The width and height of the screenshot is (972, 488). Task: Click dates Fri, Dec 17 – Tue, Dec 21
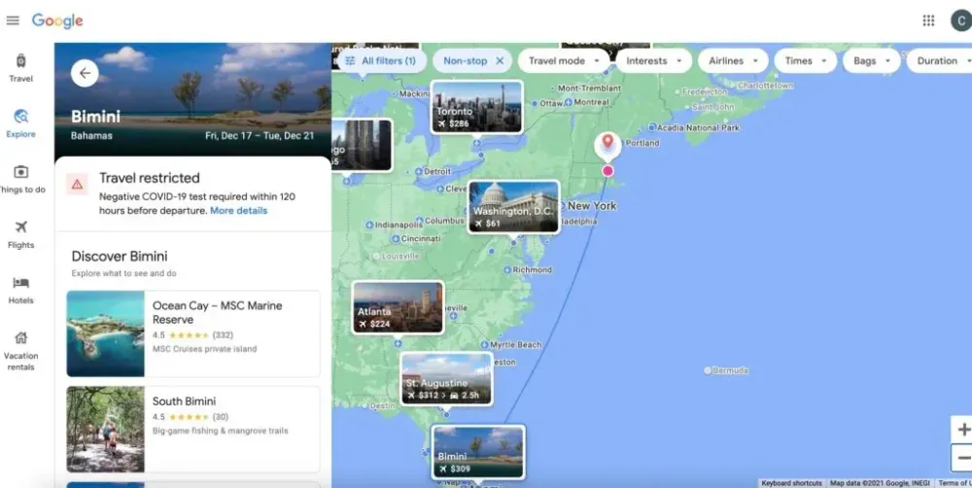[260, 136]
